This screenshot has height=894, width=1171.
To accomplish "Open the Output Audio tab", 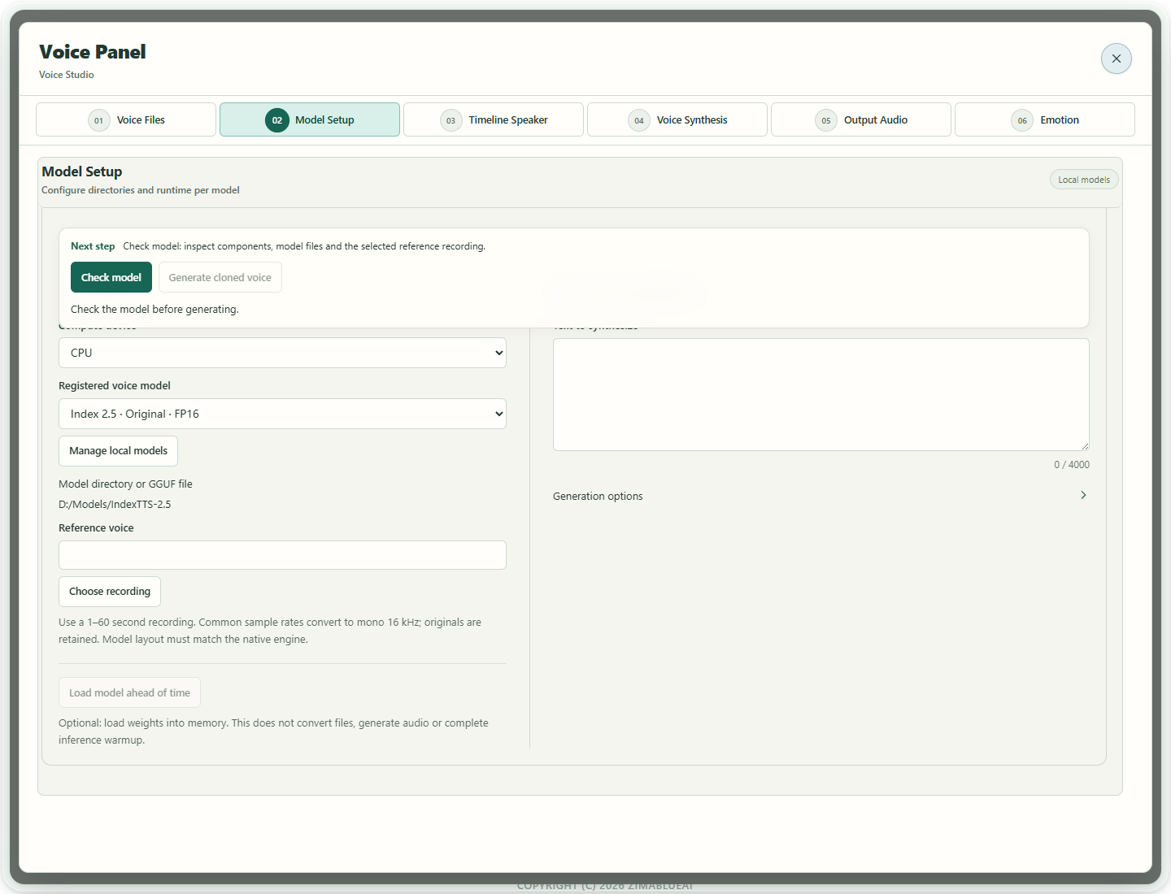I will pos(861,119).
